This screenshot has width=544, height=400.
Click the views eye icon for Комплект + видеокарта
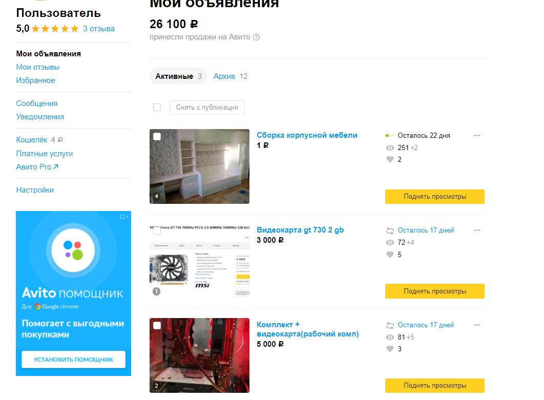(x=390, y=337)
